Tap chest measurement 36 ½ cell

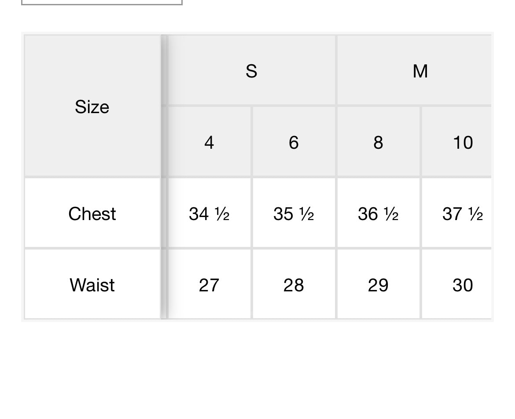point(378,214)
